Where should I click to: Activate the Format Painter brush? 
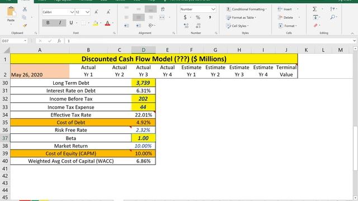[25, 26]
